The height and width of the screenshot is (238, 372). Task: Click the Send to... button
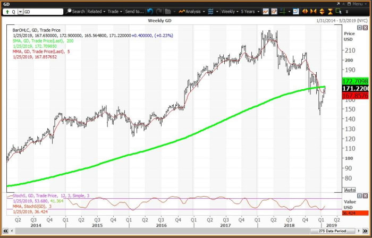(x=134, y=11)
